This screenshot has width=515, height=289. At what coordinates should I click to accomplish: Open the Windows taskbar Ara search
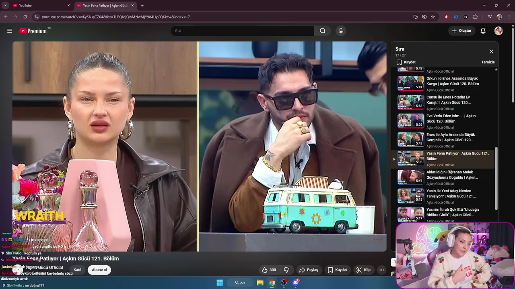241,283
